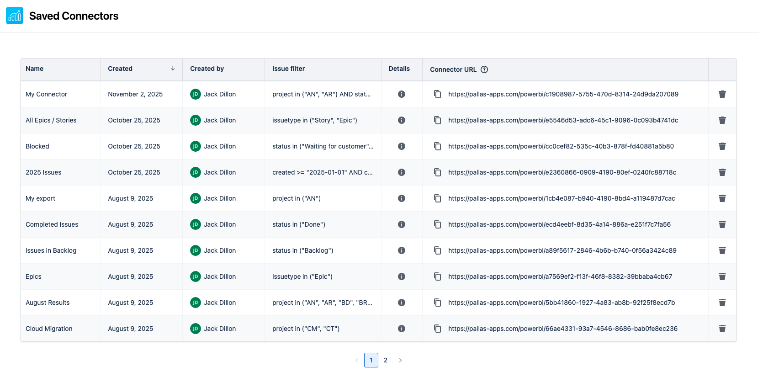The height and width of the screenshot is (372, 763).
Task: Click the Name column header
Action: pos(60,69)
